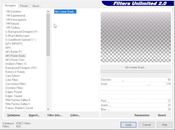Open the About tab

pyautogui.click(x=36, y=6)
